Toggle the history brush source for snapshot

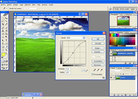[111, 53]
